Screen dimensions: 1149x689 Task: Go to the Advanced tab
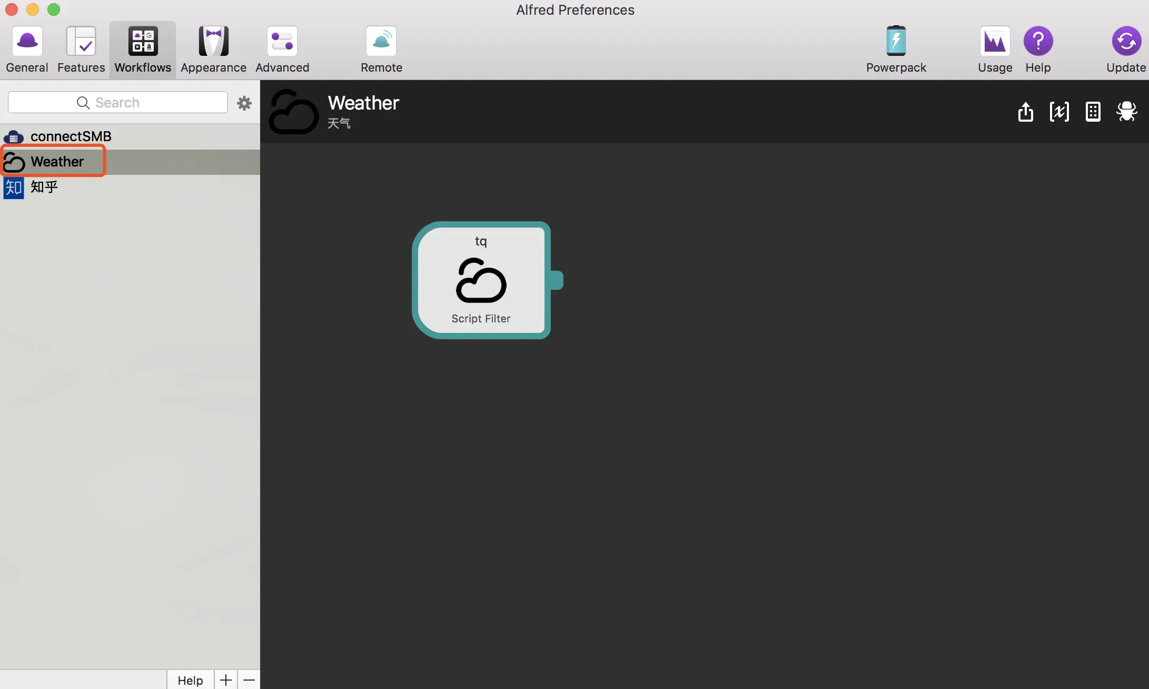282,50
